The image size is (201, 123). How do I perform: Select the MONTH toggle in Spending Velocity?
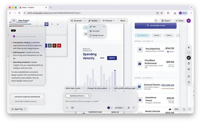112,58
